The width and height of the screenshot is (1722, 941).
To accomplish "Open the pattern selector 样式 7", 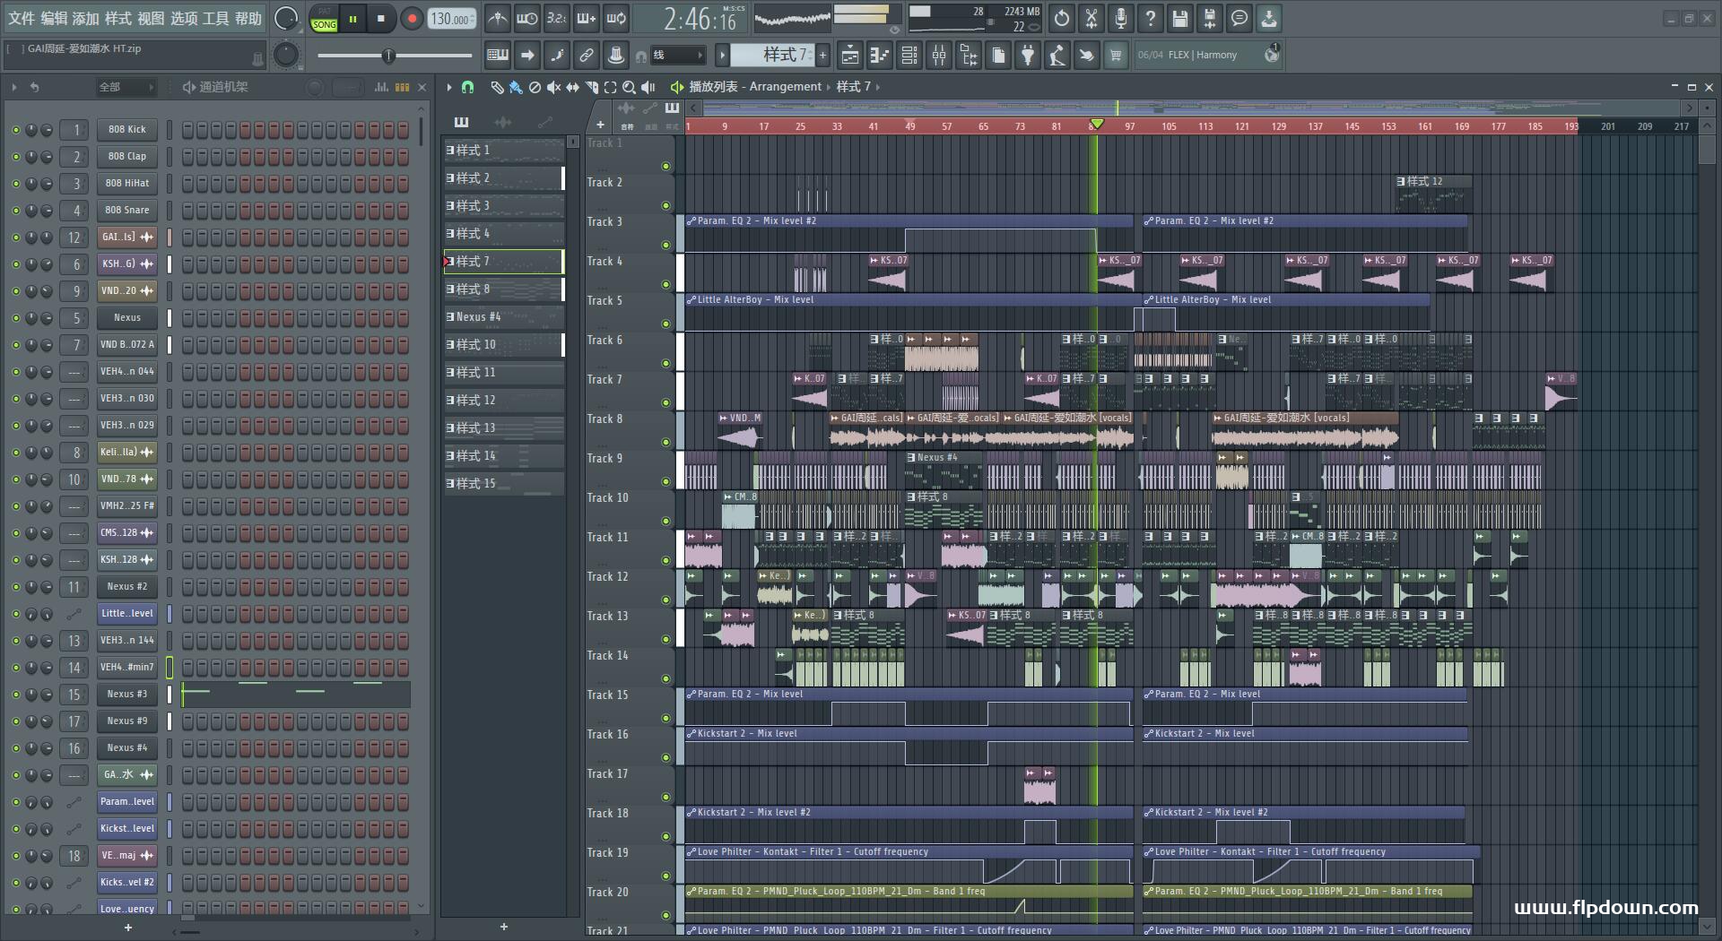I will click(771, 56).
